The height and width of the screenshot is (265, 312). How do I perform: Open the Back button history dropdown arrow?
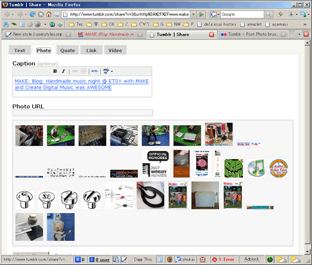click(x=12, y=14)
